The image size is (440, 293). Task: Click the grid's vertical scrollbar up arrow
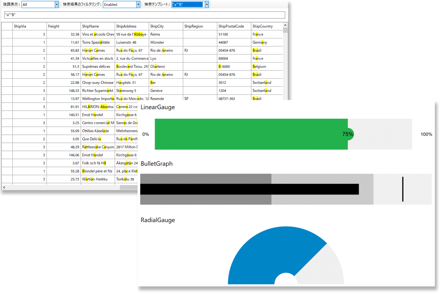[285, 25]
